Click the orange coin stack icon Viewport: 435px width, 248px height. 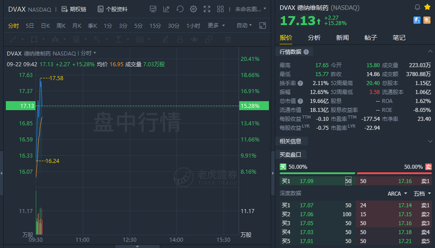tap(427, 20)
